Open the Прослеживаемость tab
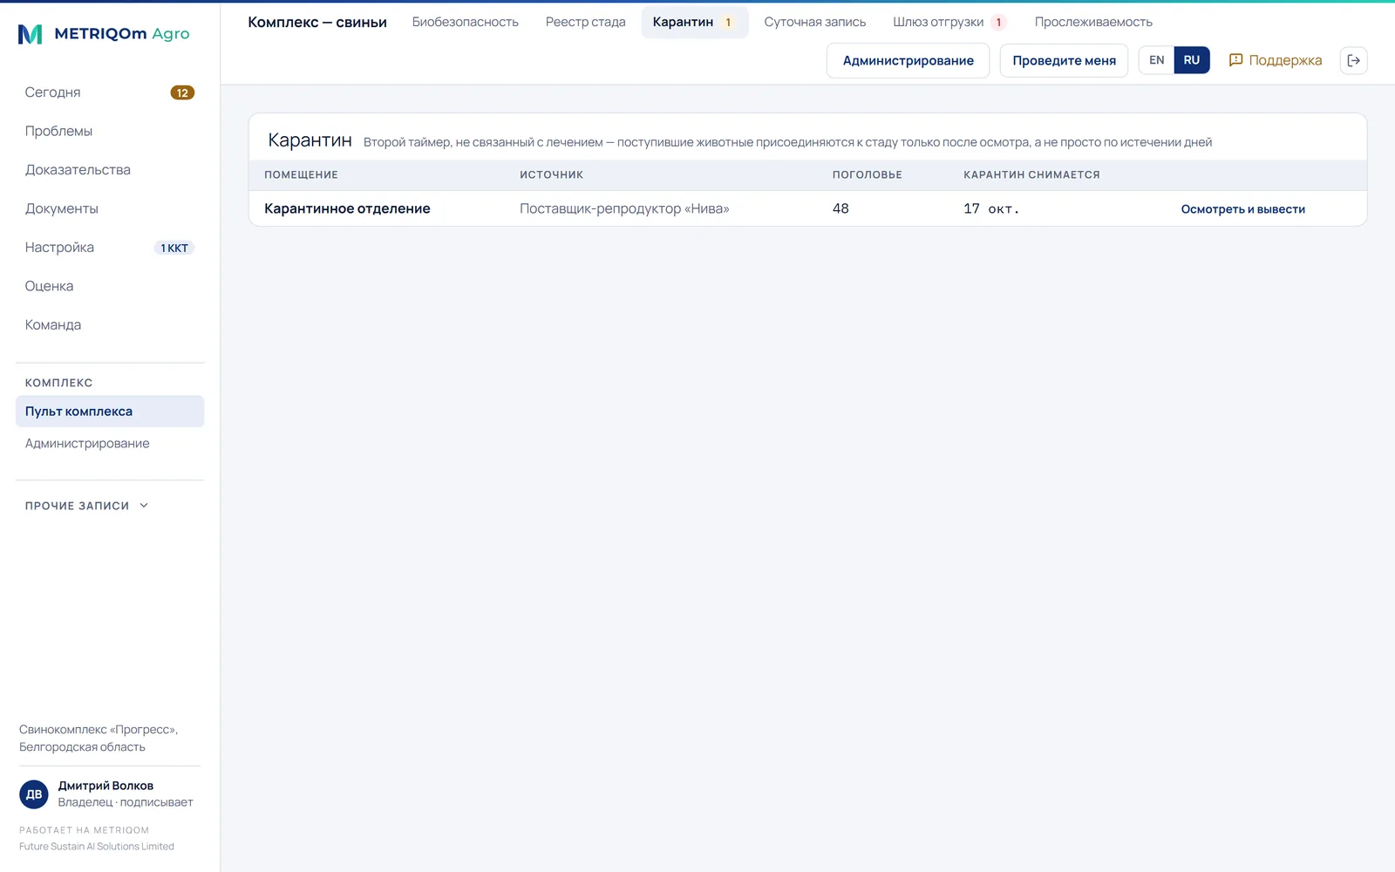This screenshot has width=1395, height=872. tap(1093, 22)
